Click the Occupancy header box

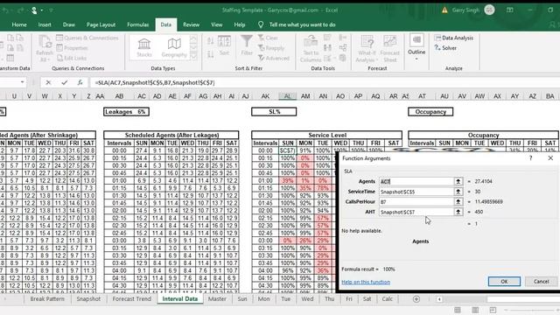pos(430,112)
